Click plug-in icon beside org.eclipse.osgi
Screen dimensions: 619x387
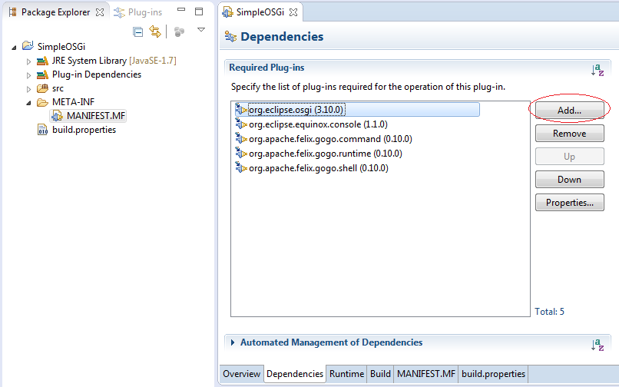point(241,109)
